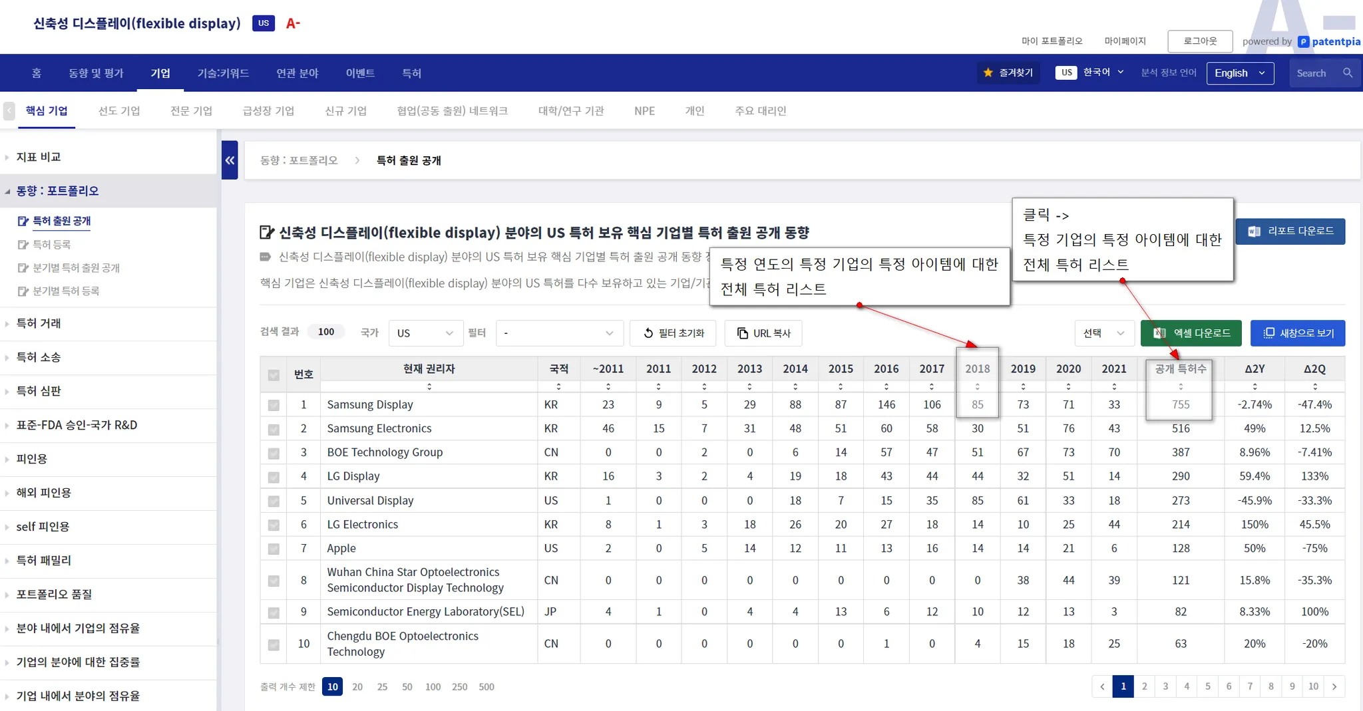The height and width of the screenshot is (711, 1363).
Task: Open 분기별 특허 출원 공개 in sidebar
Action: (x=77, y=268)
